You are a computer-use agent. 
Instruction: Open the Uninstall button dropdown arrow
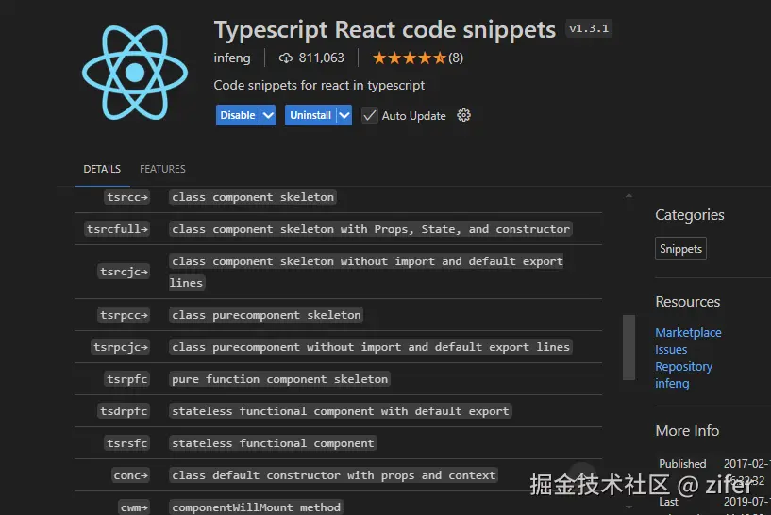(344, 115)
